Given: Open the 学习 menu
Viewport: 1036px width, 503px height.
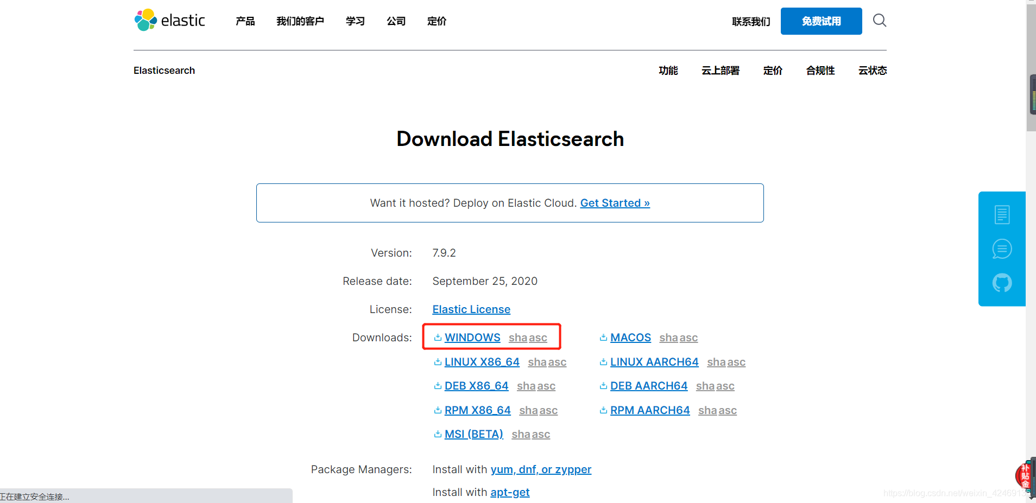Looking at the screenshot, I should (x=355, y=21).
